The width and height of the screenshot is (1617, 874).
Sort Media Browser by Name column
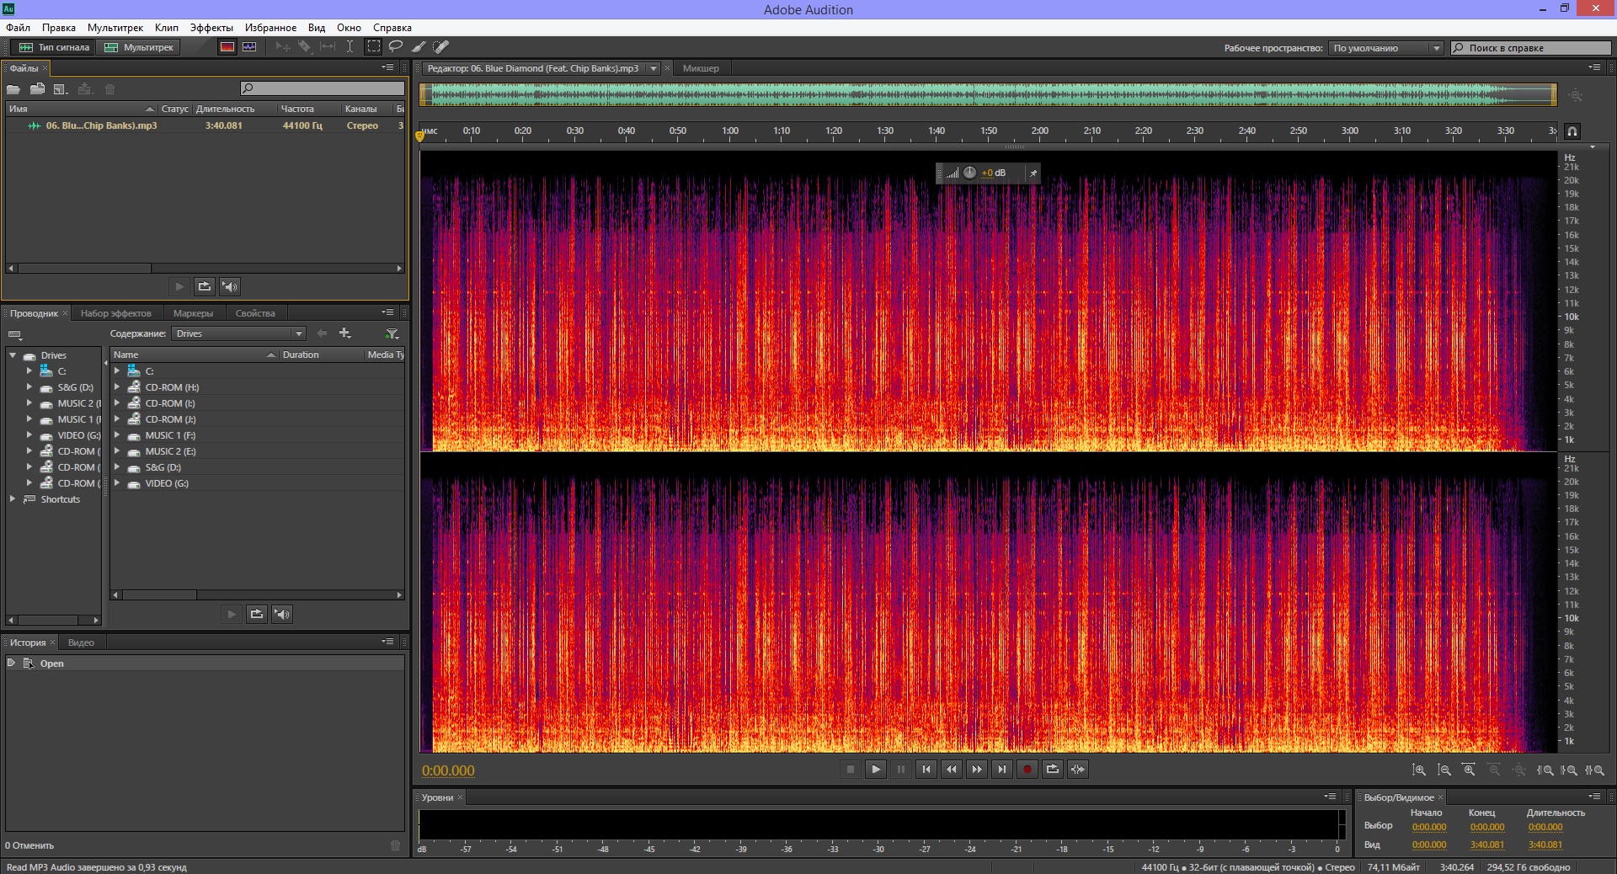[195, 354]
